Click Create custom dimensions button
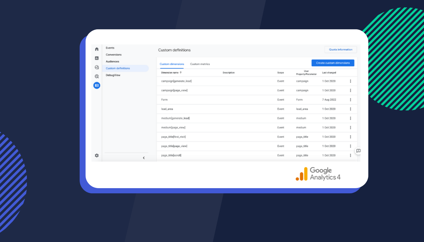The image size is (424, 242). click(x=333, y=63)
